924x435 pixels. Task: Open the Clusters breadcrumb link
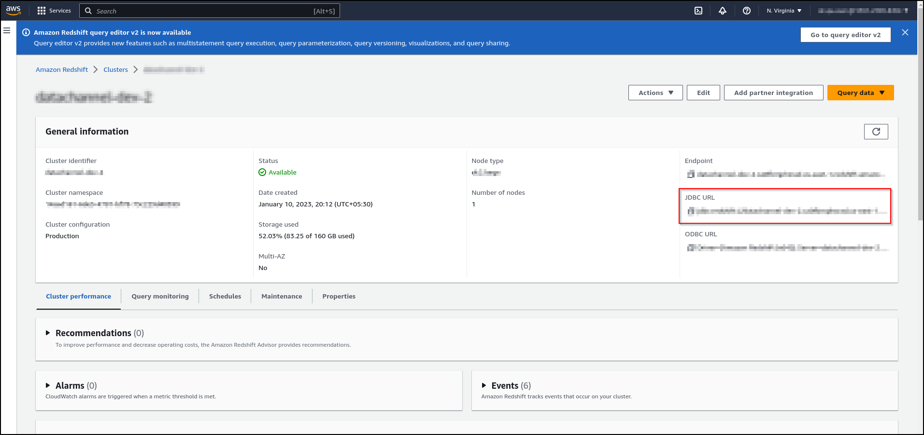point(115,69)
